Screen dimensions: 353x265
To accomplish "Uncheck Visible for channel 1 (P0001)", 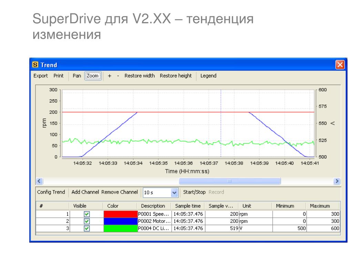I will [x=87, y=214].
